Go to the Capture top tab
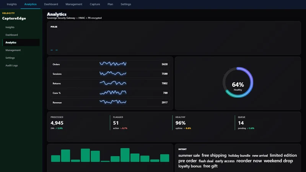306x172 pixels. point(95,4)
